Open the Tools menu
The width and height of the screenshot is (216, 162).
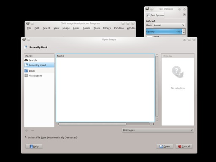pyautogui.click(x=97, y=28)
